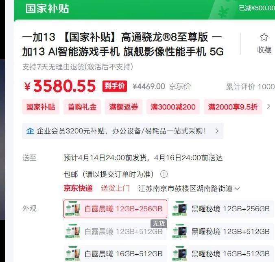Choose the 白露晨曦 16GB+512GB option

pos(115,254)
